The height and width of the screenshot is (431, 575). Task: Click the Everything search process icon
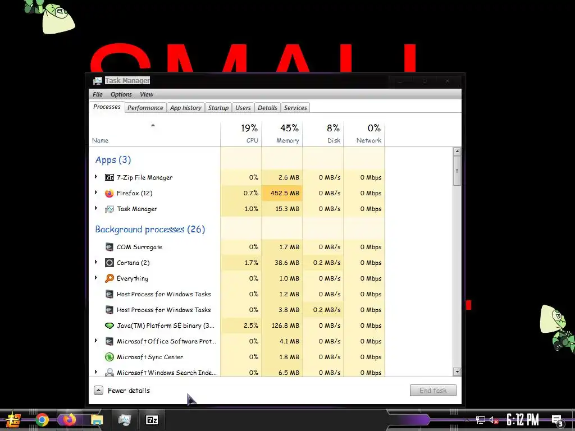pyautogui.click(x=109, y=278)
